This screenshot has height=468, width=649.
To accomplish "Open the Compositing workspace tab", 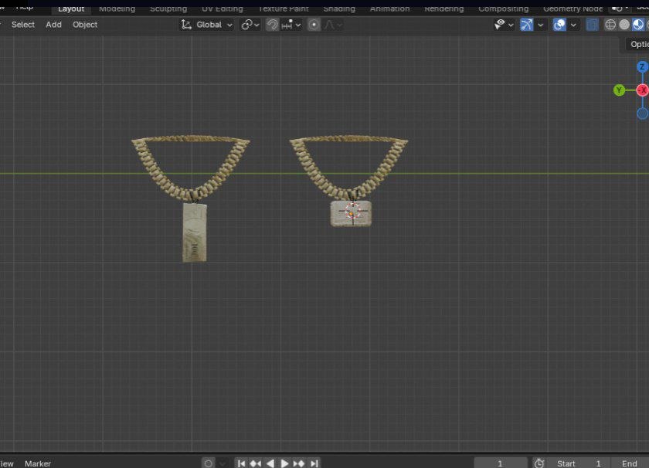I will tap(503, 8).
